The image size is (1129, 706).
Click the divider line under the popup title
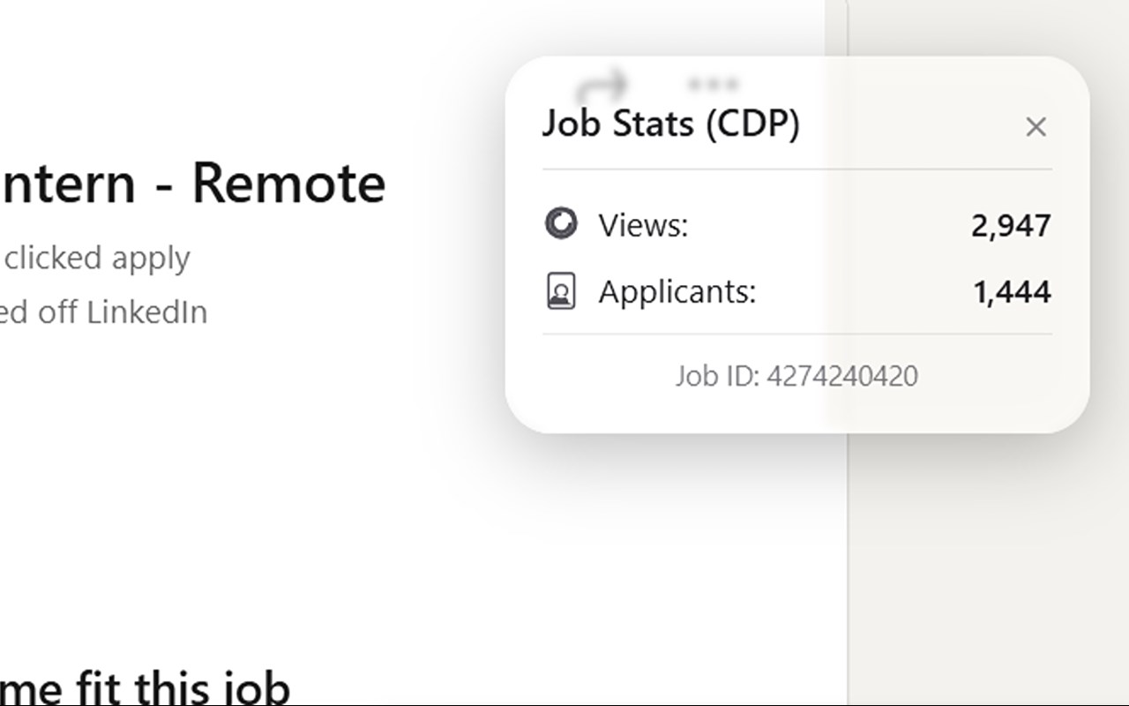click(x=796, y=169)
